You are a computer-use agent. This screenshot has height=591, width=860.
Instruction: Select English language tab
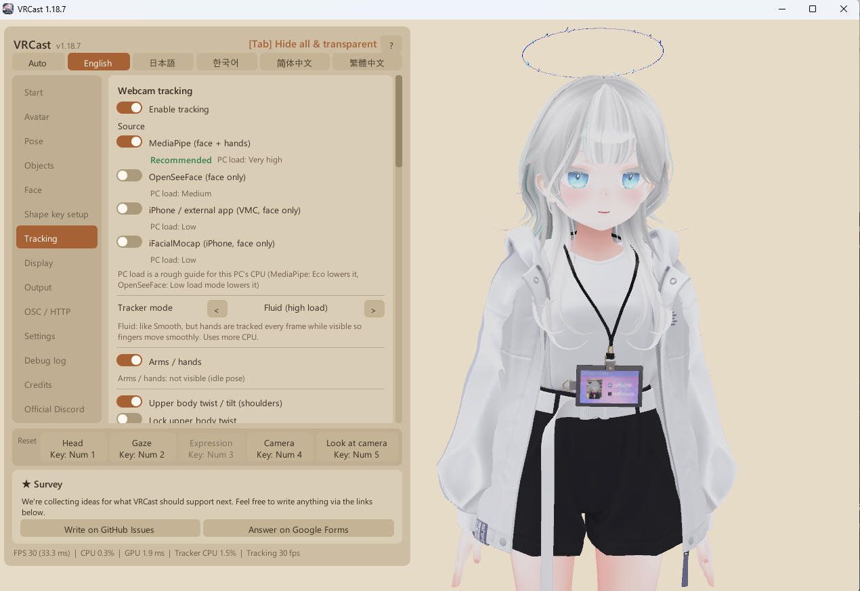click(98, 62)
